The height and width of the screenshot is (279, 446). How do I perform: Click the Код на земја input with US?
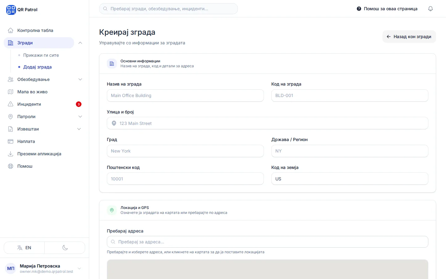click(350, 179)
